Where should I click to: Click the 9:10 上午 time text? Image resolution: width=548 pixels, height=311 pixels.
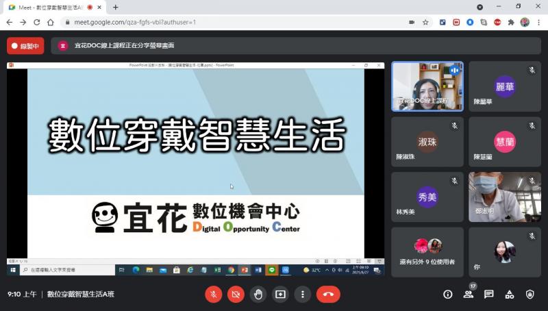click(22, 295)
